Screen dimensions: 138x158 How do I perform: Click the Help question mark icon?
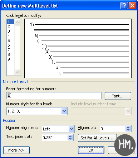click(124, 6)
